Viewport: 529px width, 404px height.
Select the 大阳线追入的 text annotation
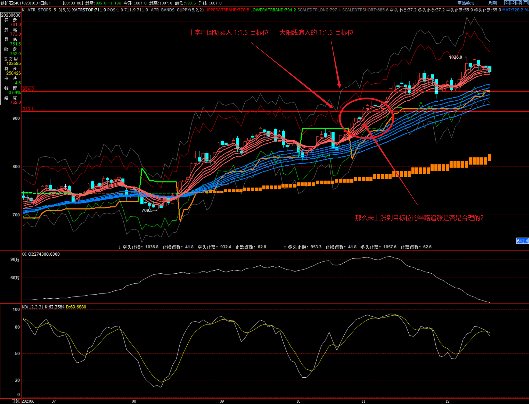(x=316, y=33)
